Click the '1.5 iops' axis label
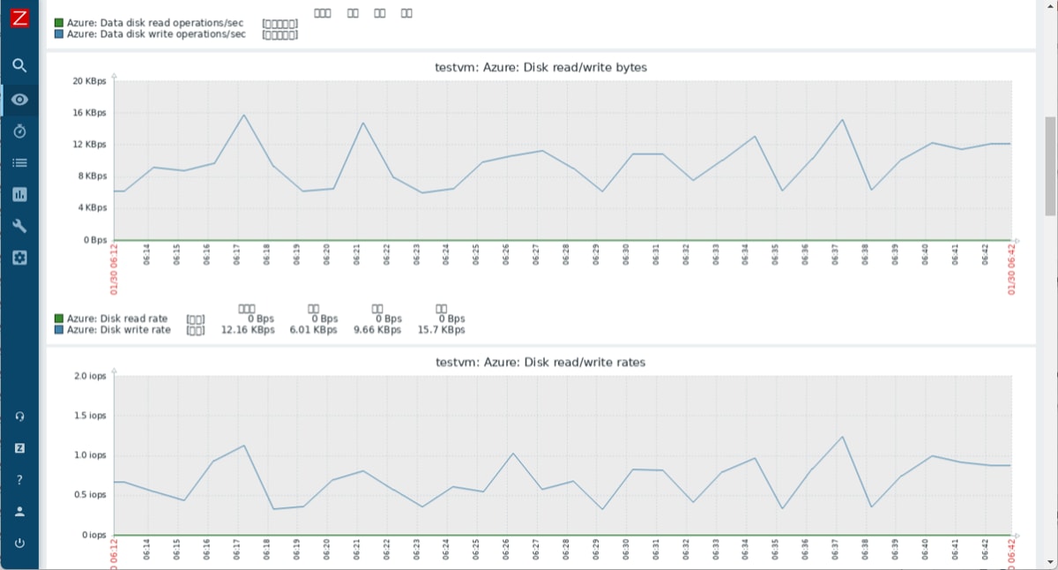Viewport: 1058px width, 570px height. 92,416
